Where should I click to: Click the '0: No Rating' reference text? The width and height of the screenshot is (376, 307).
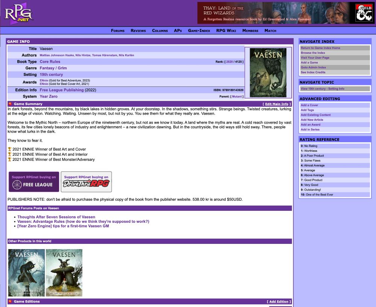309,146
